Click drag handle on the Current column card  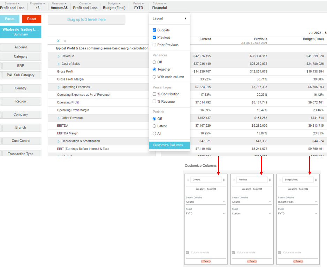click(x=188, y=180)
